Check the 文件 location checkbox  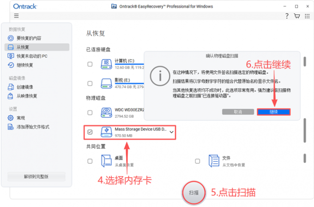pyautogui.click(x=198, y=161)
